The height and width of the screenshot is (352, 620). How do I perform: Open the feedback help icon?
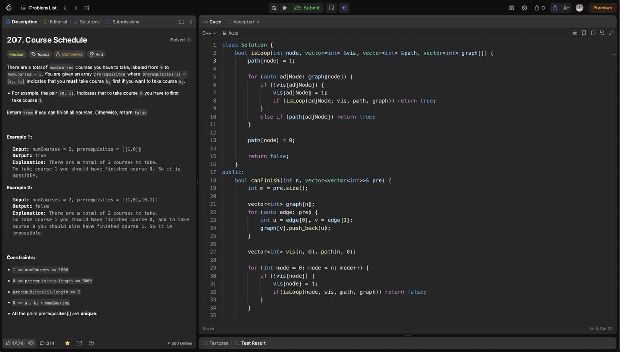click(x=91, y=343)
